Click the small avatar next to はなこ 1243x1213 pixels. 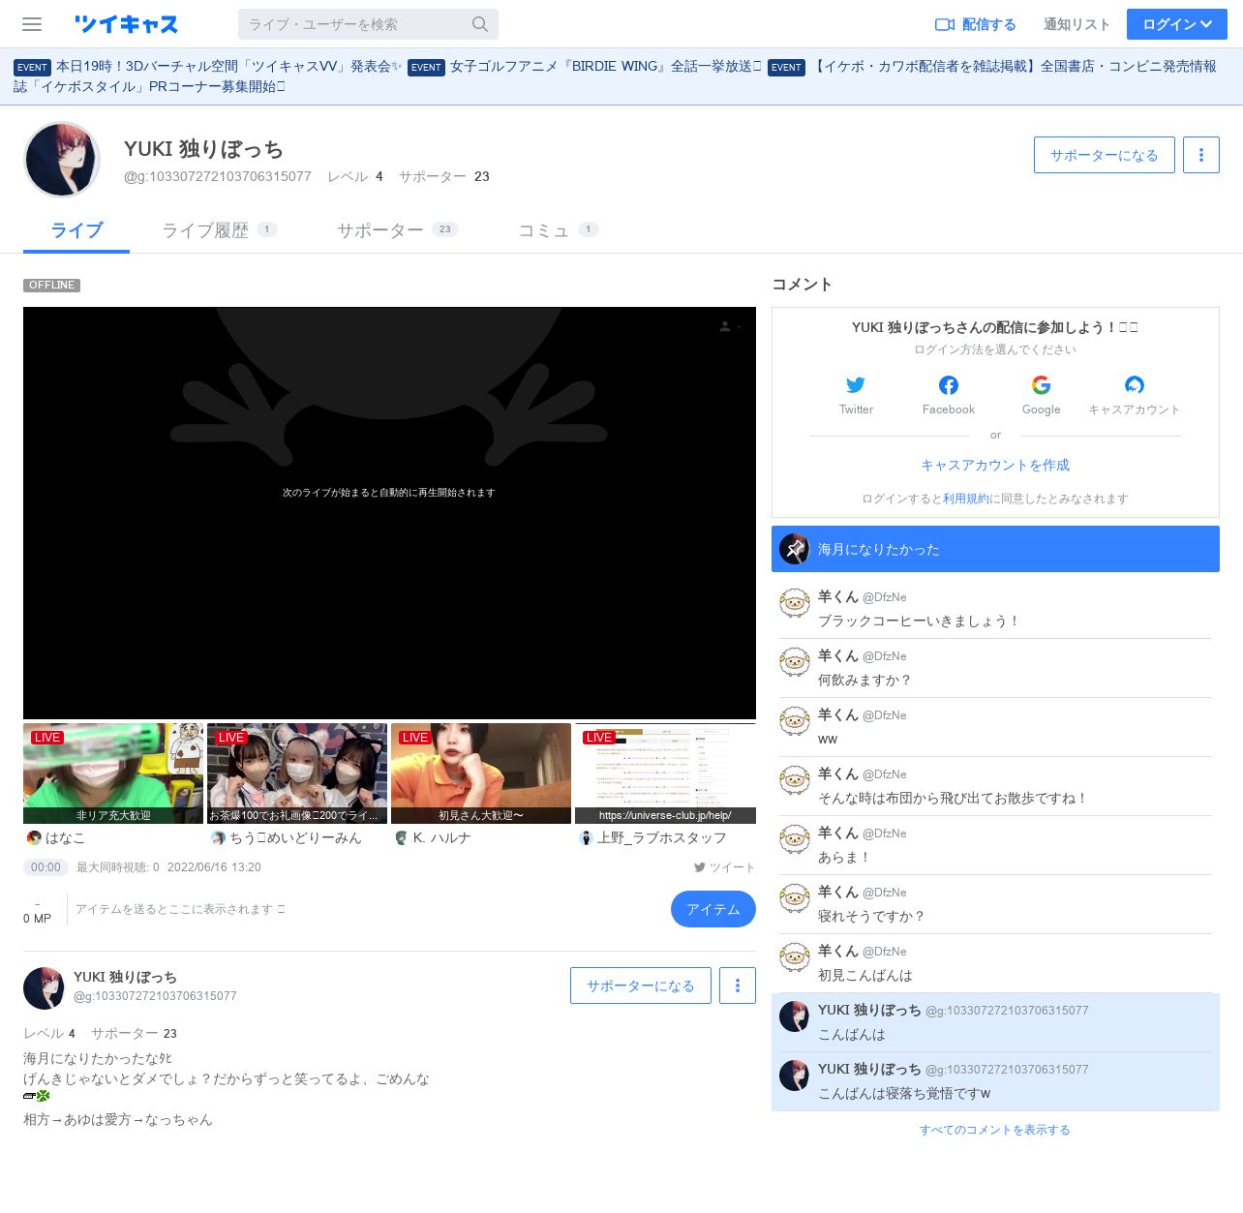click(x=34, y=838)
